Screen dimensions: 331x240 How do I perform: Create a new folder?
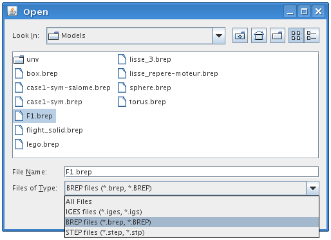click(278, 35)
